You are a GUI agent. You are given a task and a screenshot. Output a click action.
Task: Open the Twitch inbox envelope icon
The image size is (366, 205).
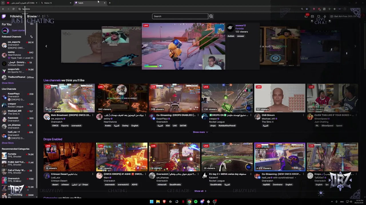[x=313, y=16]
